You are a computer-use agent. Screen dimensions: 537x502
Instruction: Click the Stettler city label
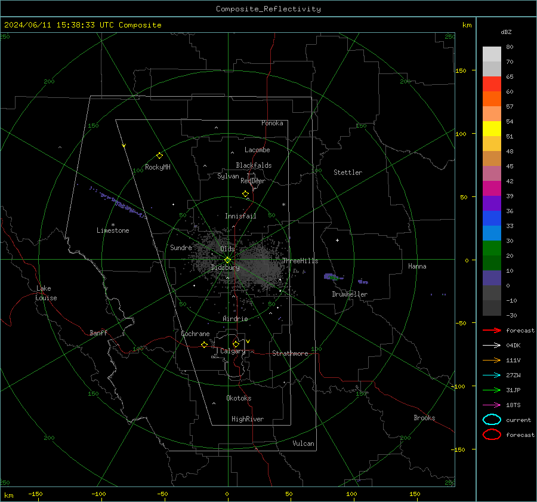coord(348,173)
